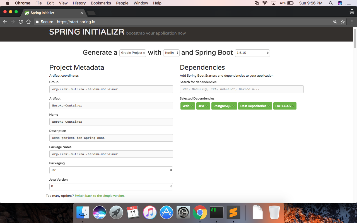Open Notification Center in menu bar
This screenshot has width=357, height=223.
tap(348, 3)
